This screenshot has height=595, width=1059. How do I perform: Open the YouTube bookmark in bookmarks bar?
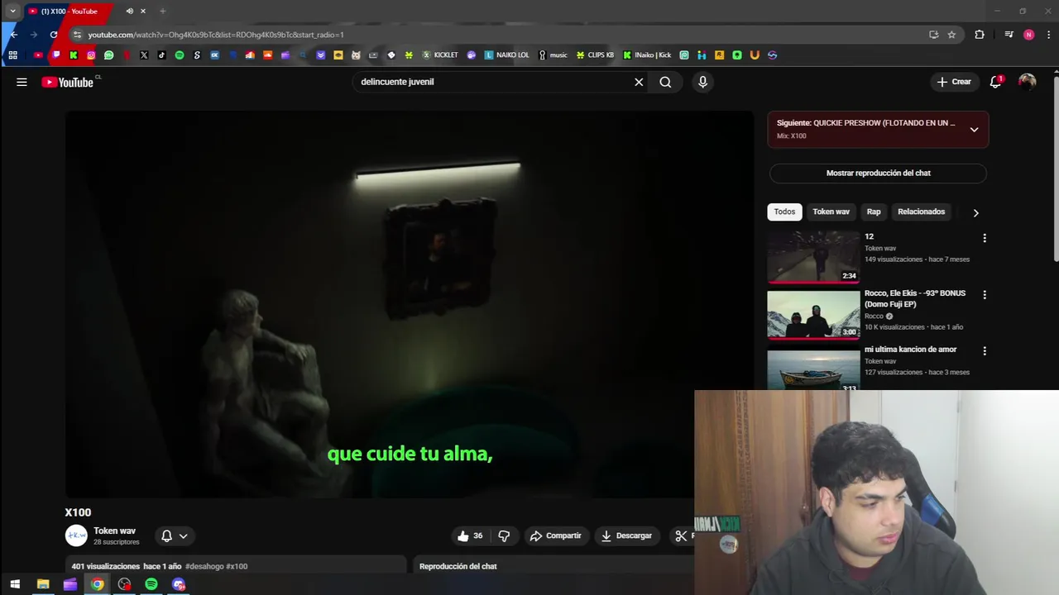point(38,55)
